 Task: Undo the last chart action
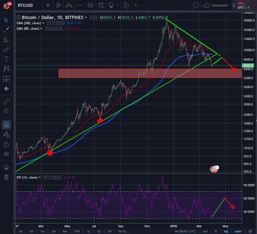tap(136, 5)
